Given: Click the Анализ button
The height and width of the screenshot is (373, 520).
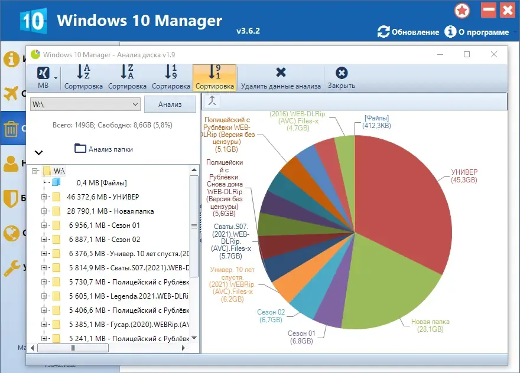Looking at the screenshot, I should pos(170,104).
